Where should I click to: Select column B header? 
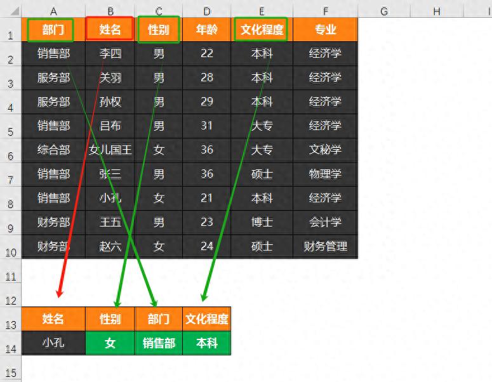110,11
